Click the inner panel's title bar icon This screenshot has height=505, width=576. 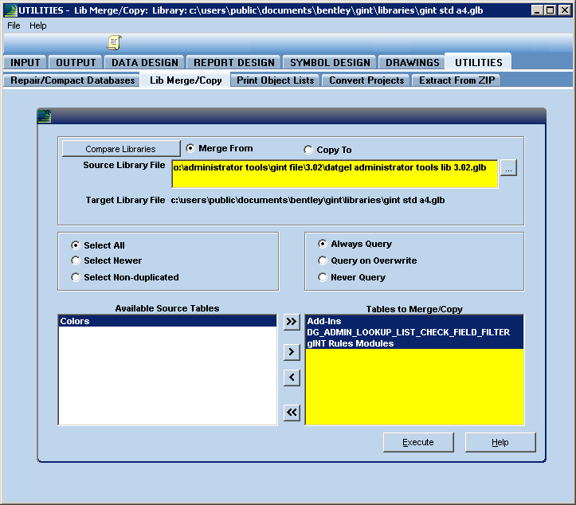(x=45, y=116)
